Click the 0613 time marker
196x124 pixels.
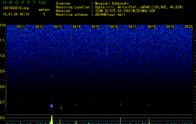(x=58, y=27)
